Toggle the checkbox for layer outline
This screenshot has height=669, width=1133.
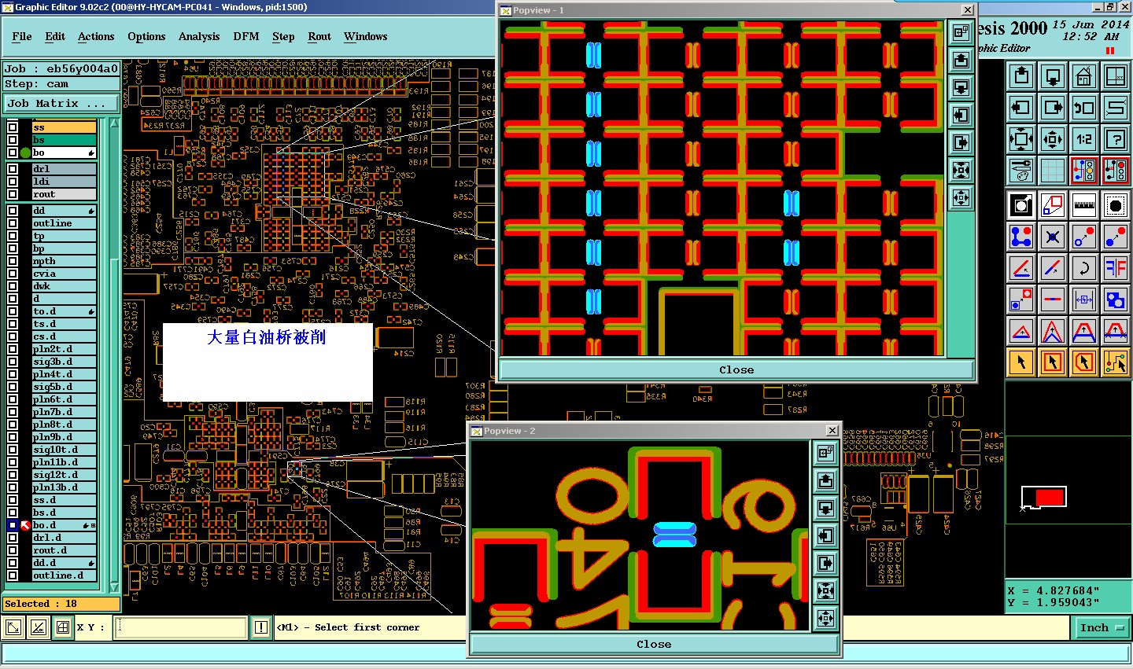tap(13, 223)
